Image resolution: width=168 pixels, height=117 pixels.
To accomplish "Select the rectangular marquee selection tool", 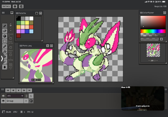I will [5, 41].
